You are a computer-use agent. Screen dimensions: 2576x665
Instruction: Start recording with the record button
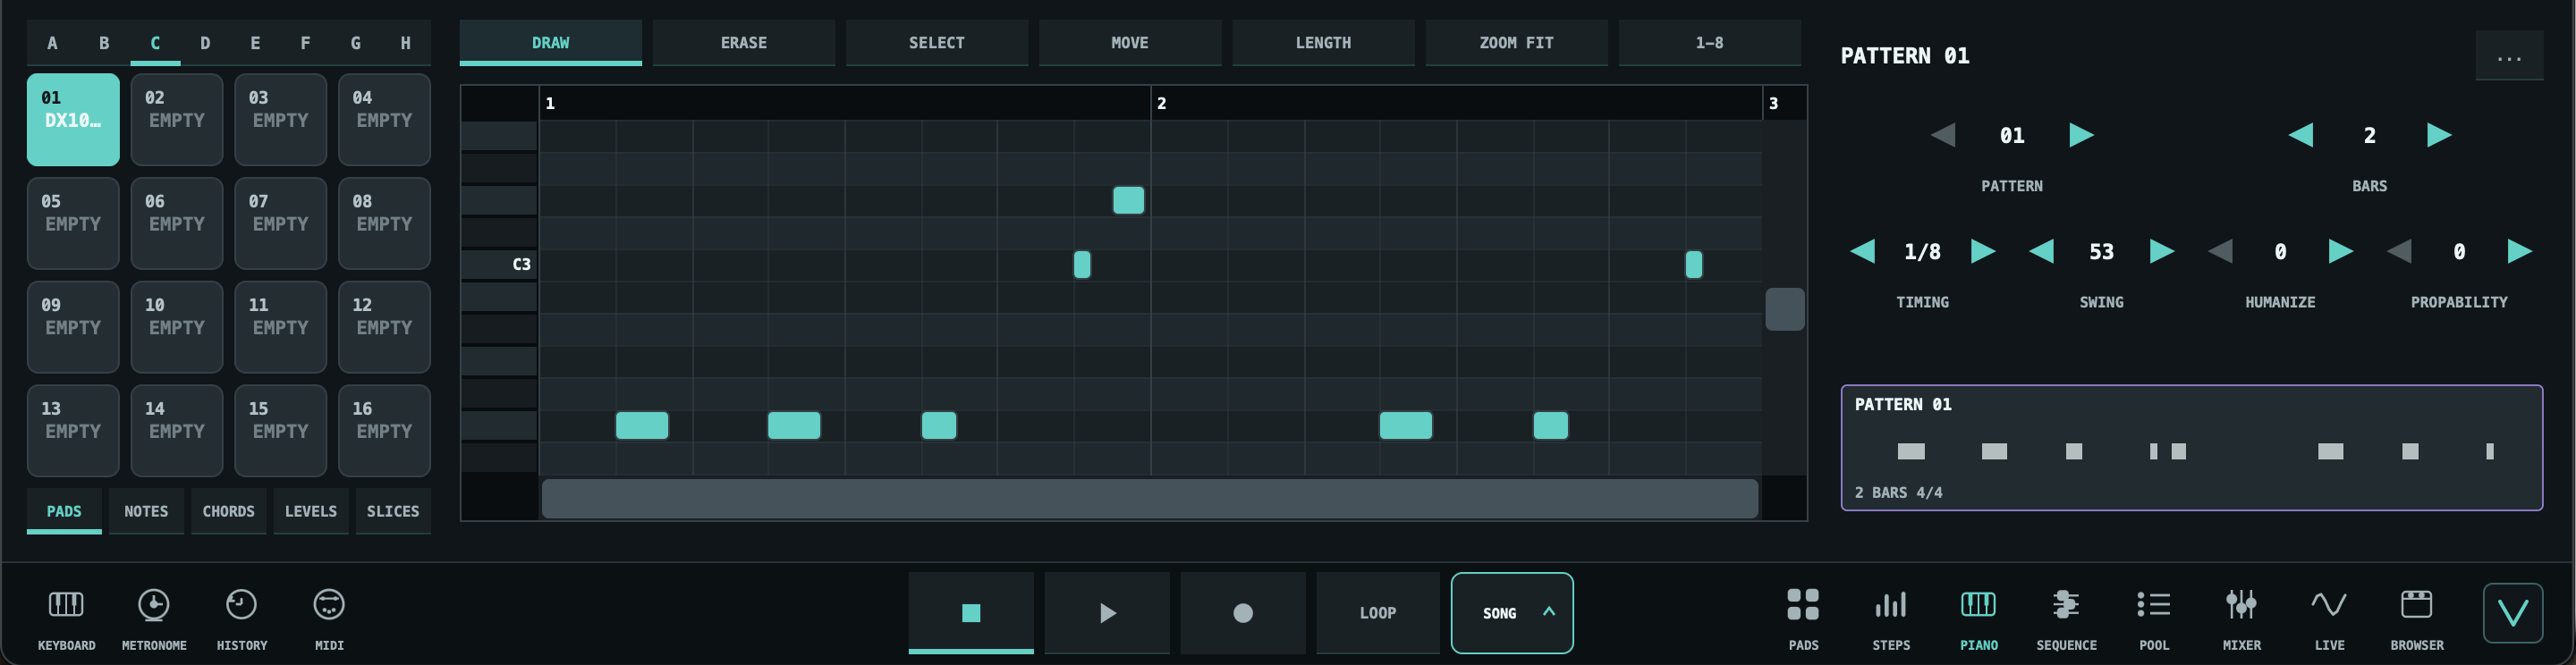(1242, 612)
